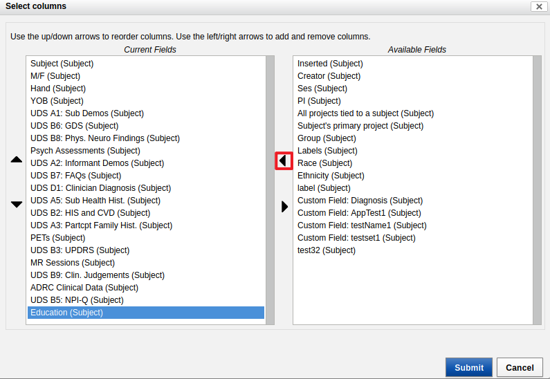Click the Current Fields list scrollbar
550x379 pixels.
pos(270,190)
